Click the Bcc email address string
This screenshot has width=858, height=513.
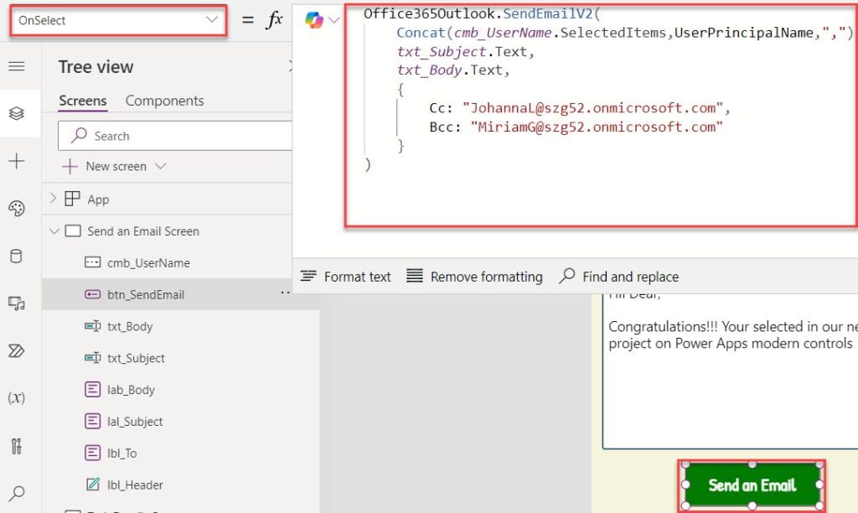pyautogui.click(x=597, y=127)
